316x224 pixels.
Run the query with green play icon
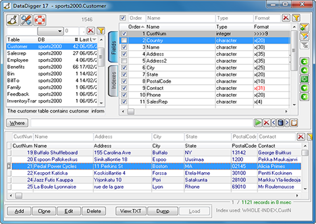258,123
